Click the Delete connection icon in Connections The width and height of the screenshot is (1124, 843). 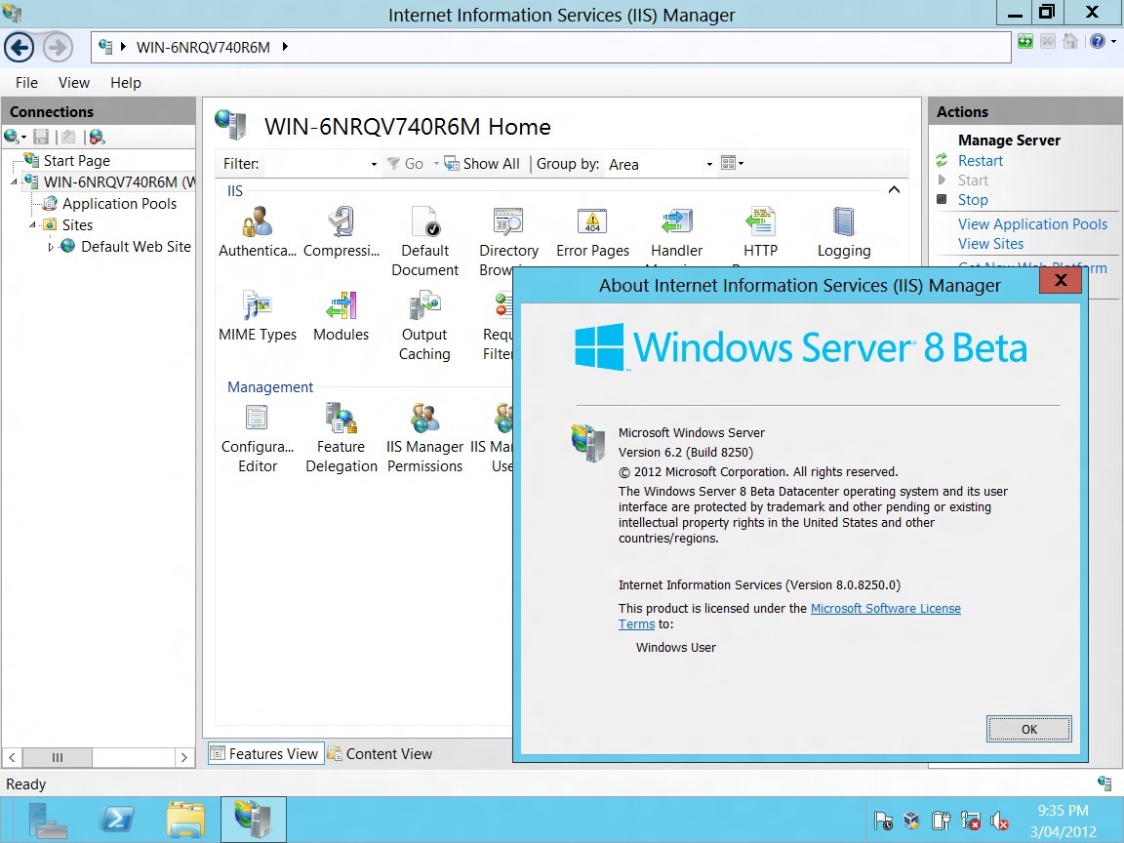[x=97, y=137]
